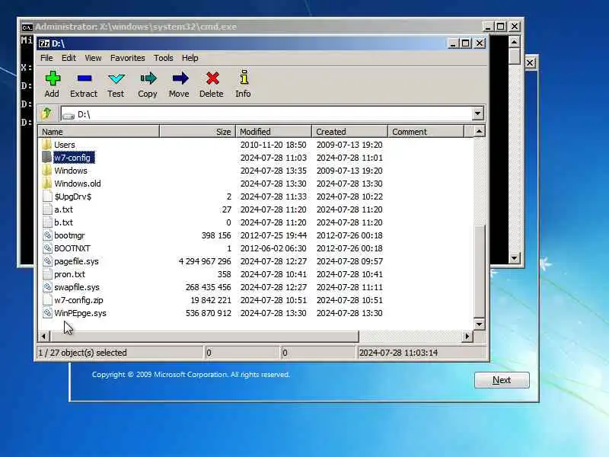Open the View menu
Viewport: 609px width, 457px height.
coord(93,58)
